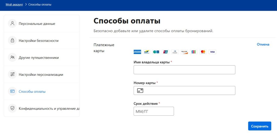
Task: Focus the Имя владельца карты field
Action: click(184, 70)
